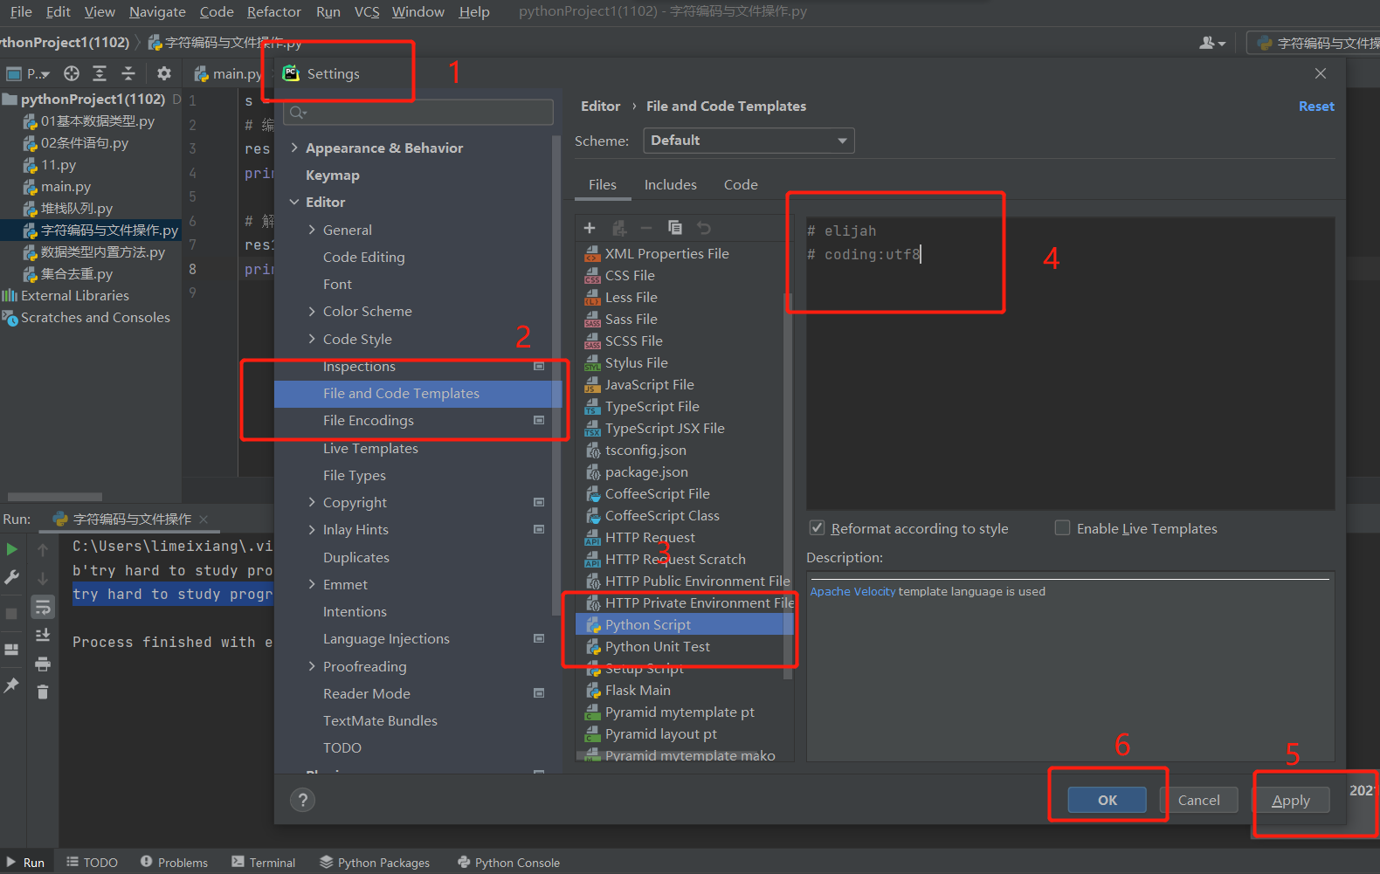Close the run tab 字符编码与文件操作
The height and width of the screenshot is (874, 1380).
(204, 520)
